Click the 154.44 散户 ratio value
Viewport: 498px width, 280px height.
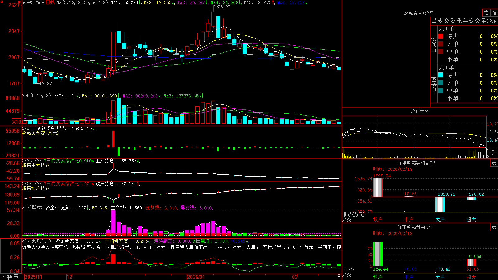pyautogui.click(x=381, y=269)
